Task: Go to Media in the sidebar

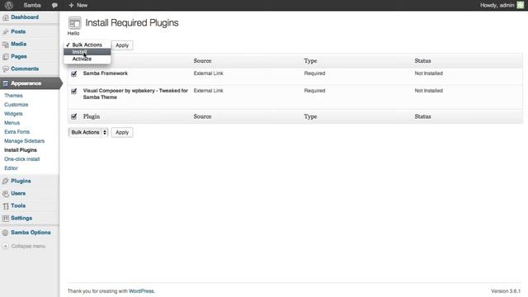Action: coord(18,44)
